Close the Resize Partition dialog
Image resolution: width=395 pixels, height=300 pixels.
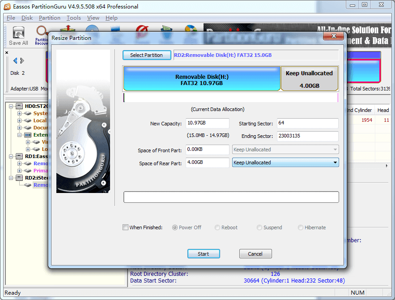[334, 36]
